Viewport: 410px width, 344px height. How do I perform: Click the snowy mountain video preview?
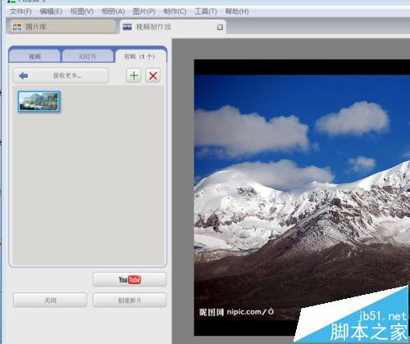(302, 197)
